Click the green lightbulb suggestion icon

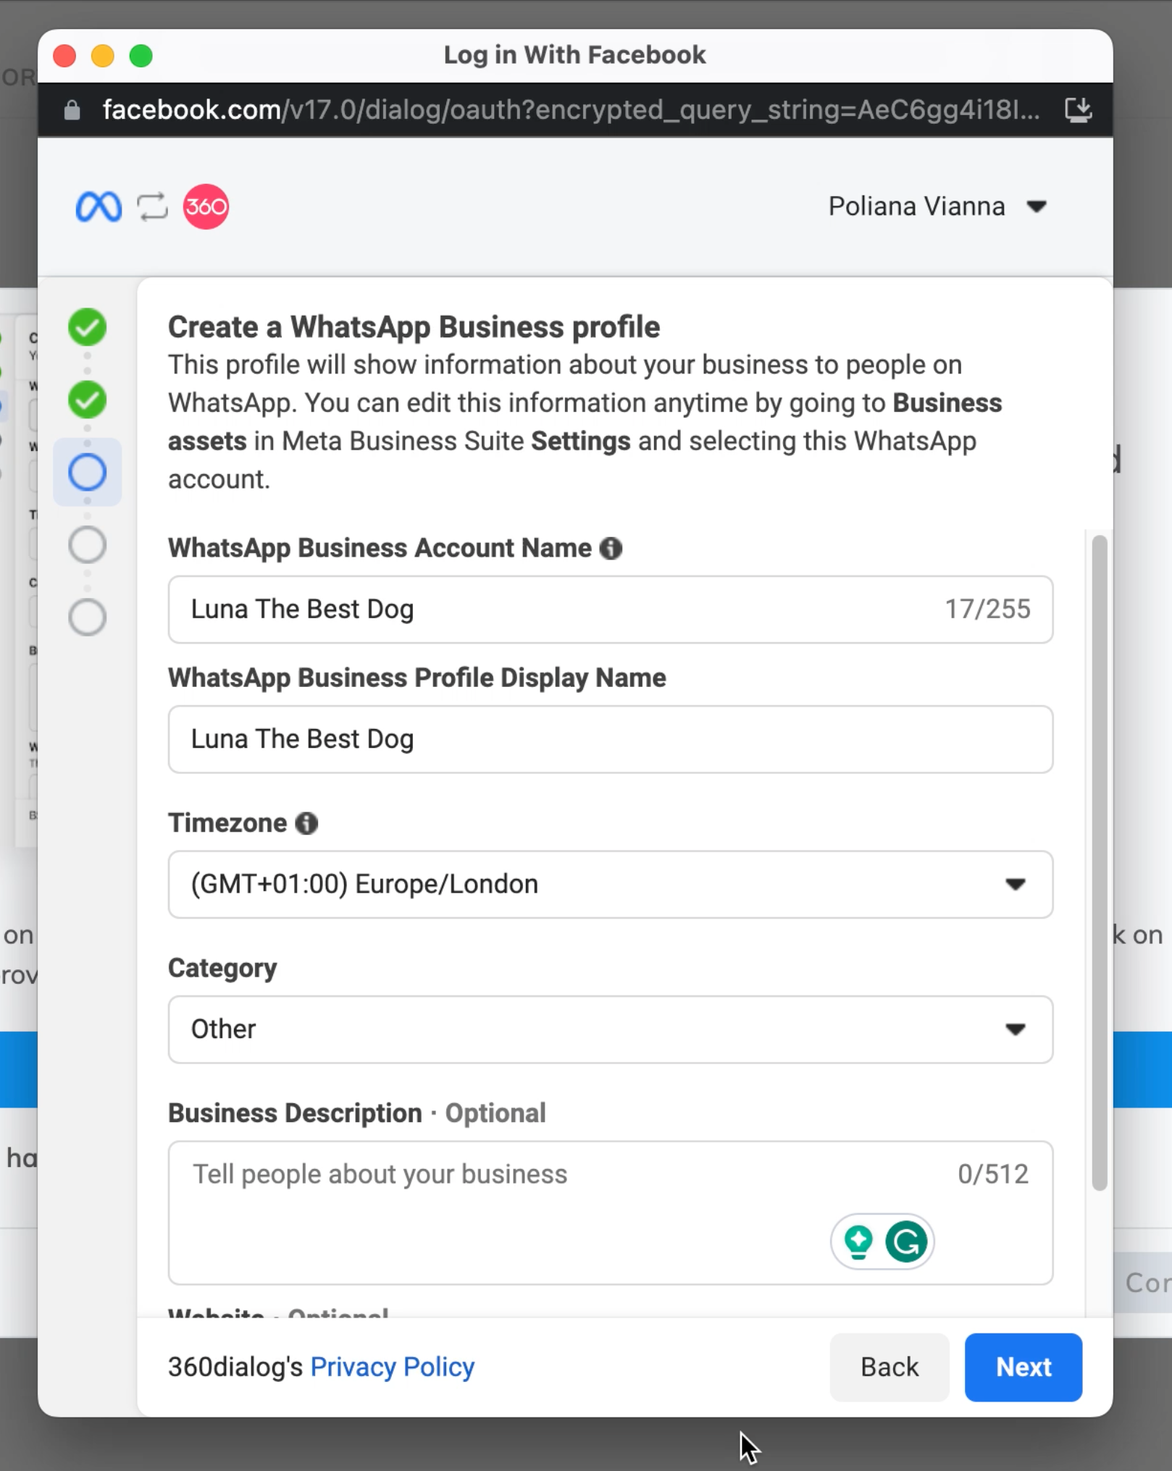(x=858, y=1242)
